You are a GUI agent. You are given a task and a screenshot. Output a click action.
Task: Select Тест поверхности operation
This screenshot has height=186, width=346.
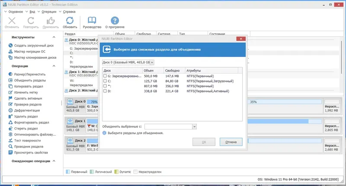click(x=27, y=140)
